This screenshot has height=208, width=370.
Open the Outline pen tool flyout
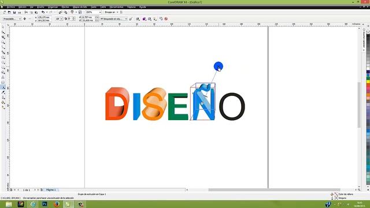[3, 98]
